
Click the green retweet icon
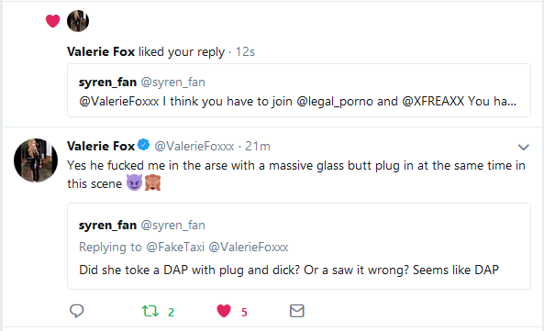150,311
